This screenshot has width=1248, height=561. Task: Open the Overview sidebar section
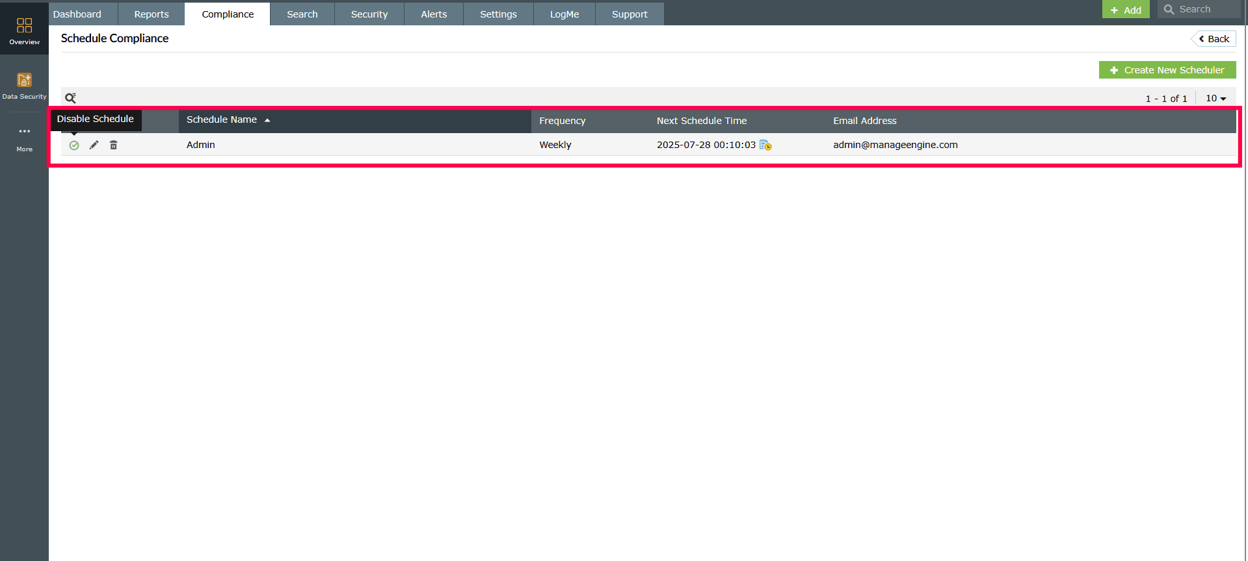tap(24, 31)
